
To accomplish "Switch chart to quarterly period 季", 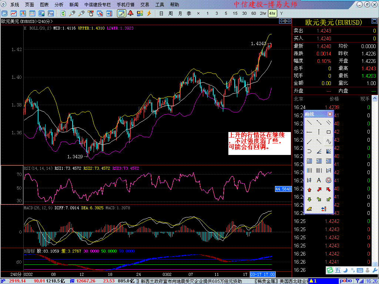I will tap(189, 14).
